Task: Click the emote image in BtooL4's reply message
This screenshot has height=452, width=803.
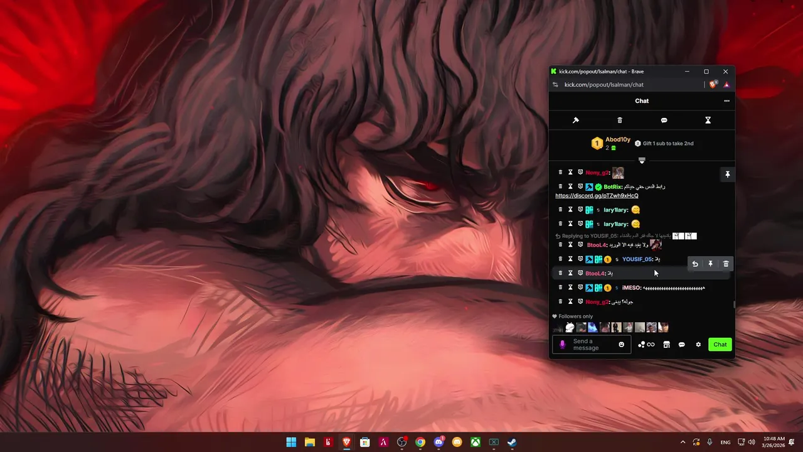Action: (656, 244)
